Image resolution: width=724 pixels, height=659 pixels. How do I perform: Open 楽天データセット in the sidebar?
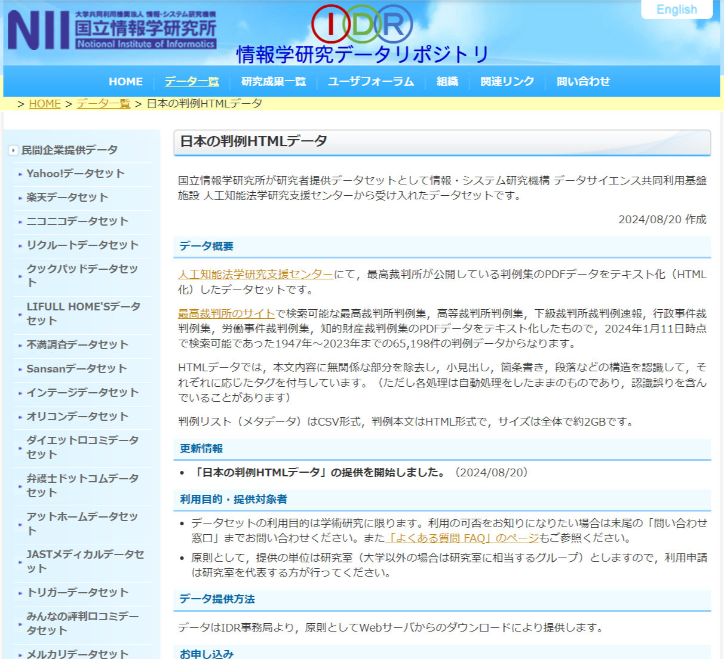point(67,198)
